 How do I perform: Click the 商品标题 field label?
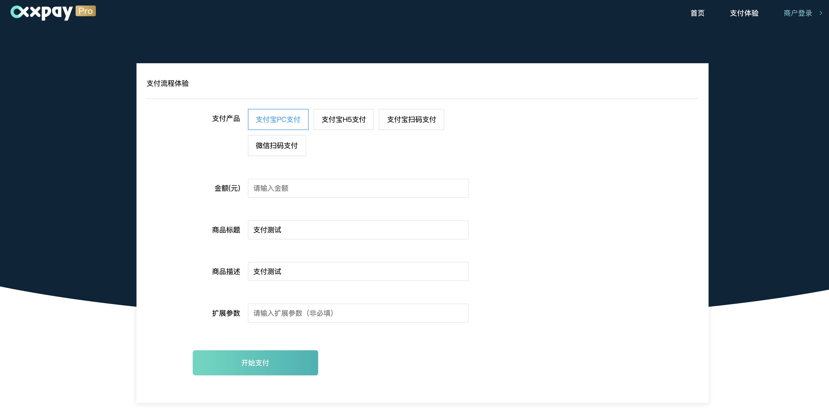pyautogui.click(x=226, y=230)
